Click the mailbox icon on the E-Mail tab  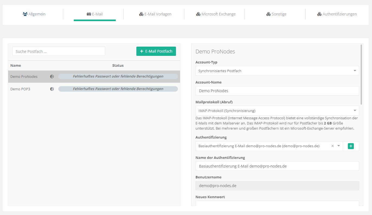pyautogui.click(x=89, y=14)
